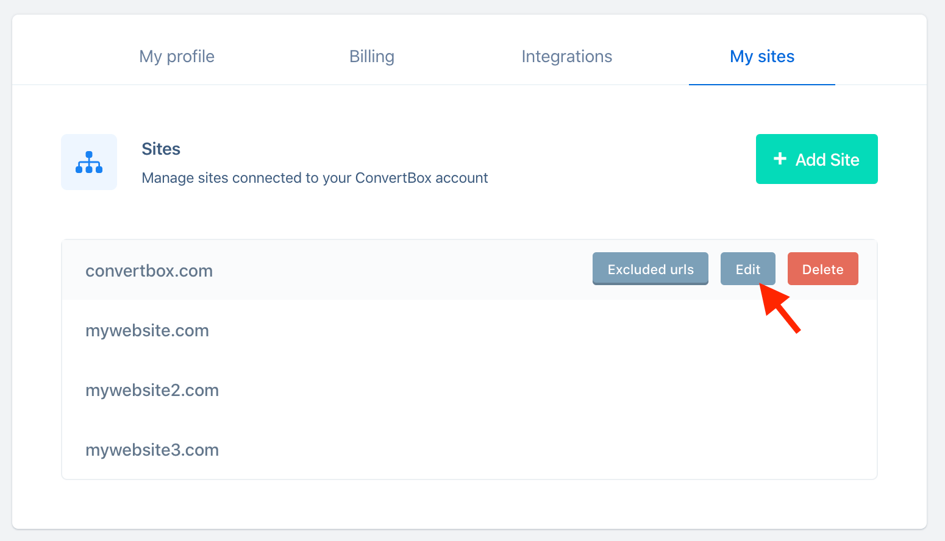The height and width of the screenshot is (541, 945).
Task: Select the mywebsite2.com row
Action: click(469, 390)
